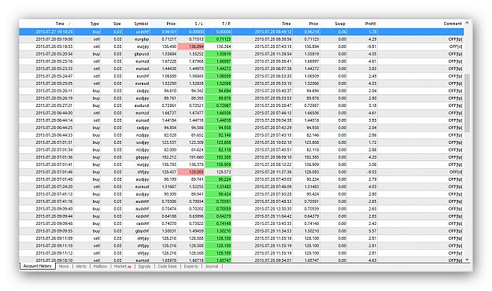Click open price 1.50031
The width and height of the screenshot is (492, 291).
click(169, 230)
